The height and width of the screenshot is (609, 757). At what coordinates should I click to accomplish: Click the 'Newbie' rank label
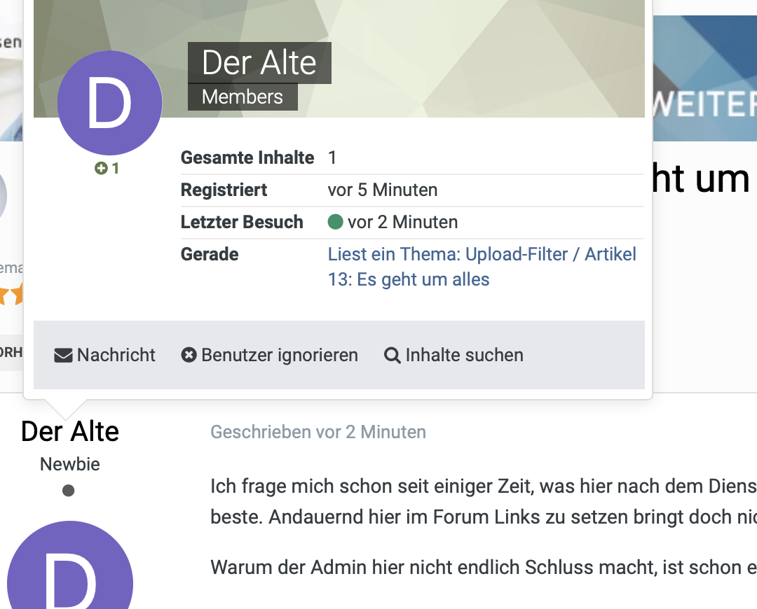point(70,464)
